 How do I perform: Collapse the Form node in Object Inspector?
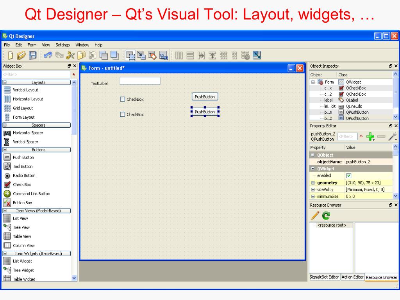(x=313, y=82)
